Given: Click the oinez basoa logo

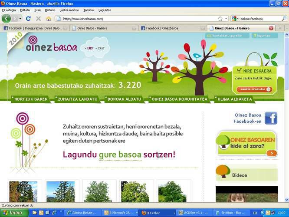Looking at the screenshot, I should click(52, 44).
